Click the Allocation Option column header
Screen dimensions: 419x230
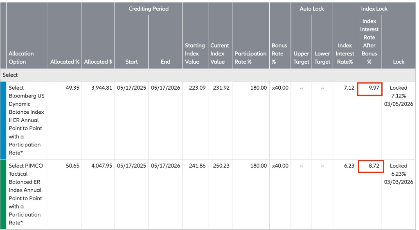click(x=21, y=57)
